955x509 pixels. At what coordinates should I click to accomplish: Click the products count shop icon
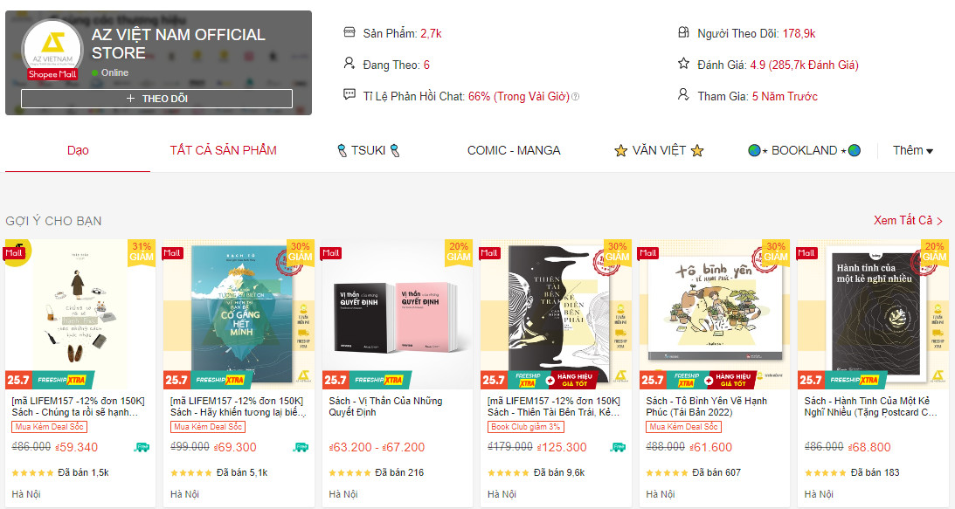349,31
